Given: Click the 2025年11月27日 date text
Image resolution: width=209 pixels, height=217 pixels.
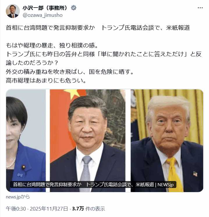Looking at the screenshot, I should click(x=49, y=209).
